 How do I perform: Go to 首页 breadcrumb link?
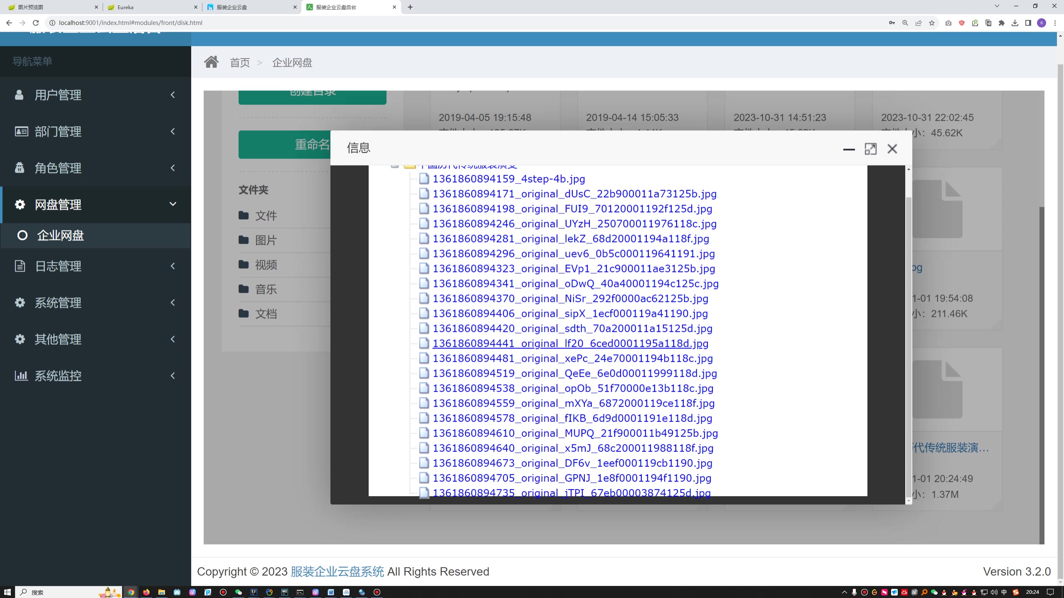click(240, 63)
